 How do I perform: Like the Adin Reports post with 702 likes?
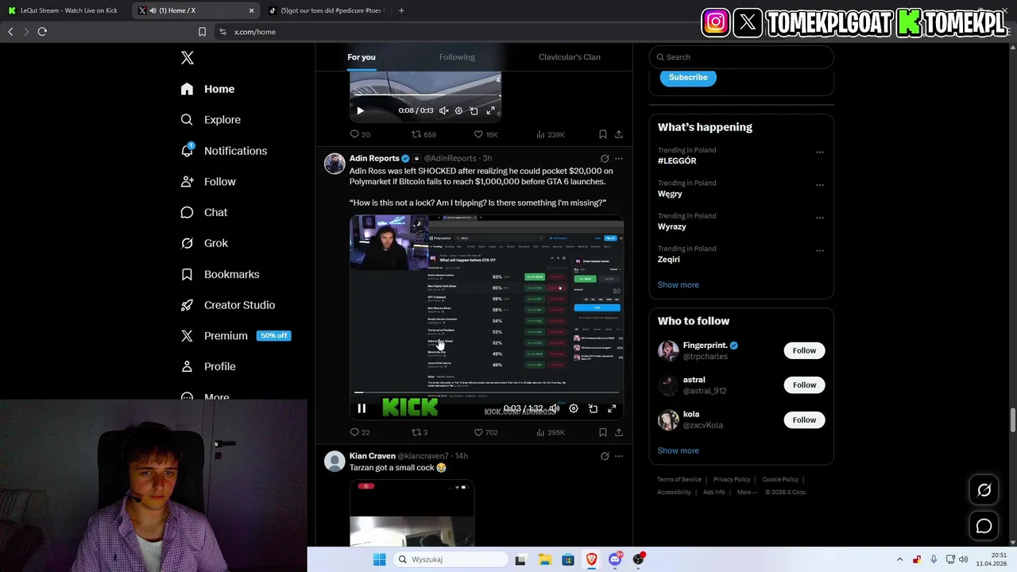pos(485,432)
